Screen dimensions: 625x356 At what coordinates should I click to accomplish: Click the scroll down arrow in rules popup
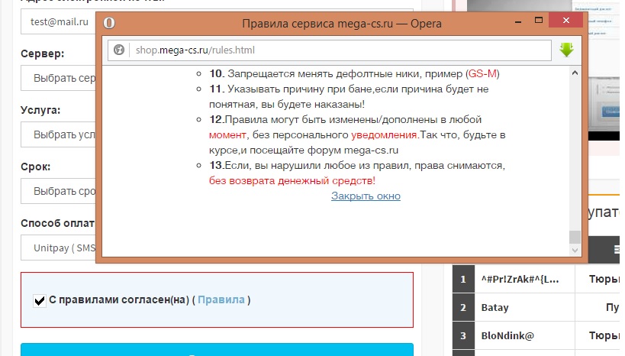(575, 251)
